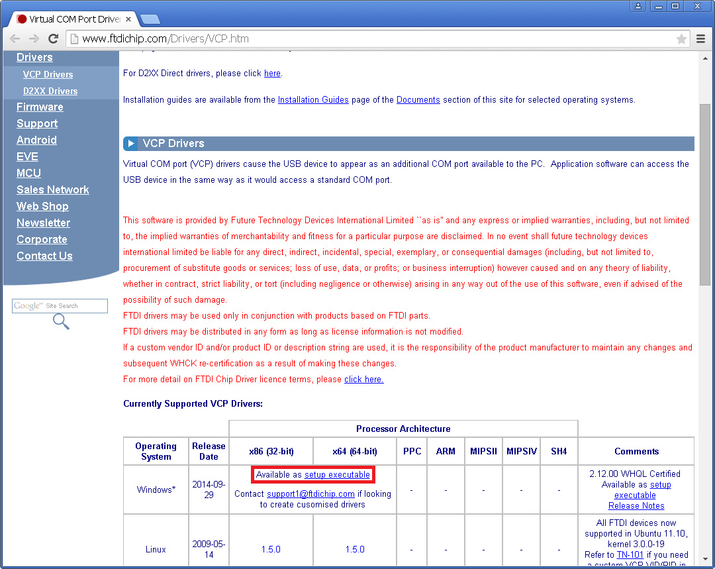Viewport: 715px width, 569px height.
Task: Click the 'x64 (64-bit)' column header
Action: pyautogui.click(x=355, y=451)
